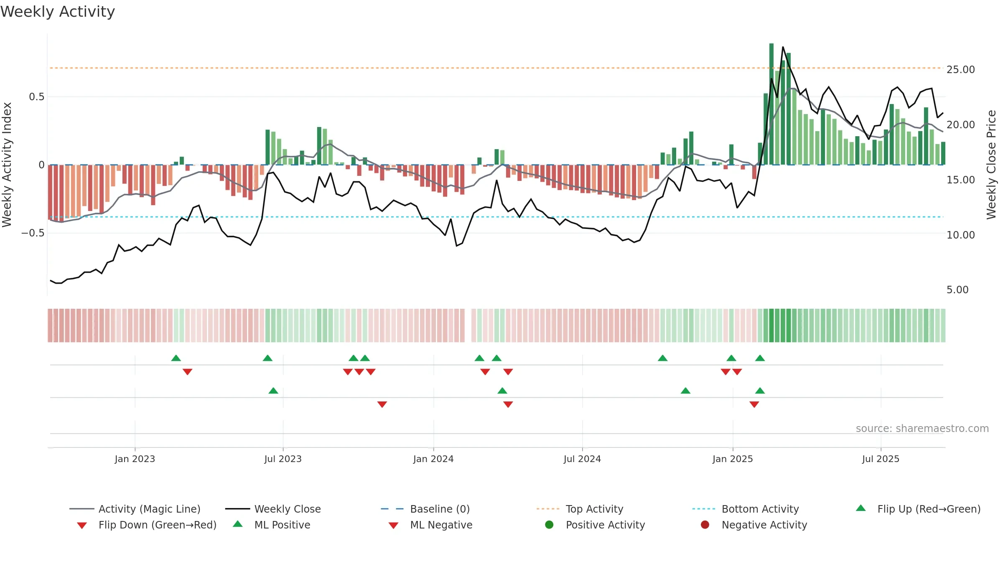Click the Top Activity legend line icon

tap(548, 509)
